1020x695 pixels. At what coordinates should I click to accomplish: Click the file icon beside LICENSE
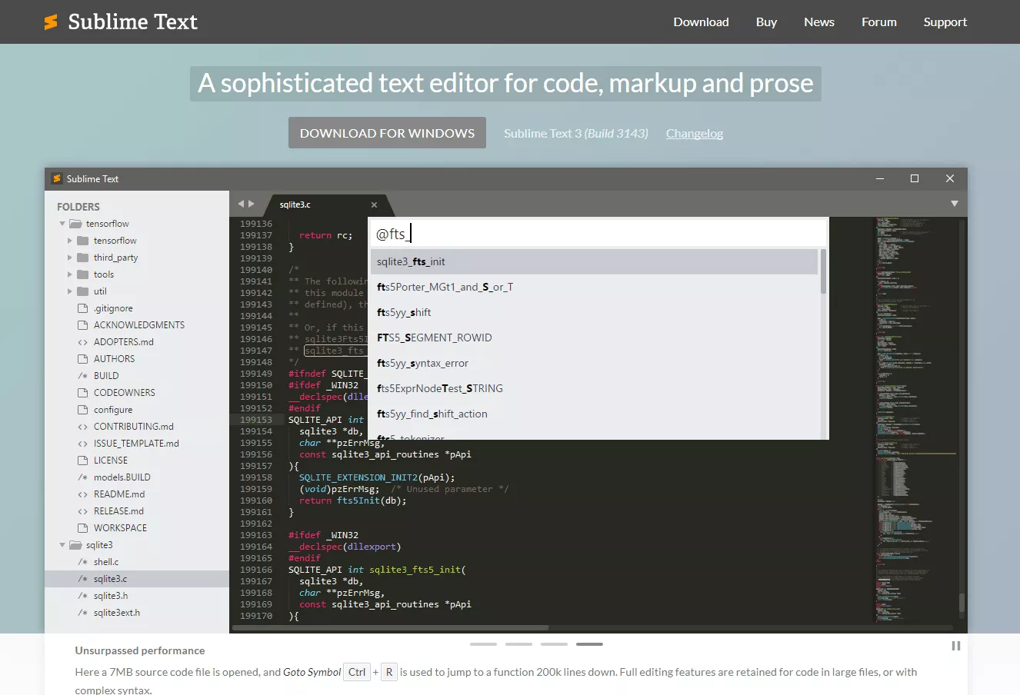click(x=83, y=461)
